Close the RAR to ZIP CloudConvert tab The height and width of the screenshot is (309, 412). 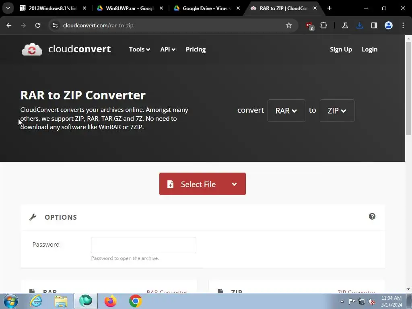click(x=315, y=8)
